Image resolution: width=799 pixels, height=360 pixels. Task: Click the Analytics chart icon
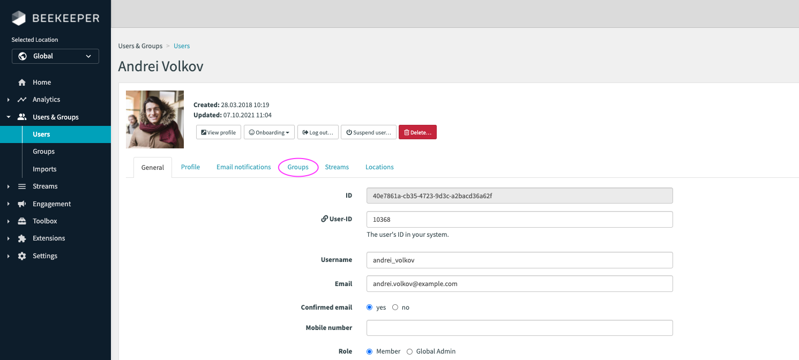(22, 100)
